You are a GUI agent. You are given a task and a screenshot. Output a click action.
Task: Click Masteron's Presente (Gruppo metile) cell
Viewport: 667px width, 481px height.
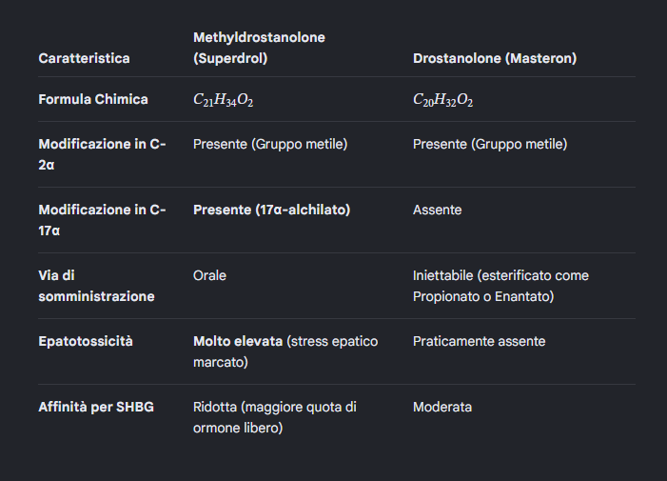(x=490, y=145)
